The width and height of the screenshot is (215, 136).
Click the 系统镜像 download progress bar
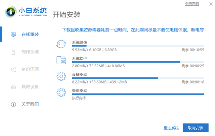(138, 46)
